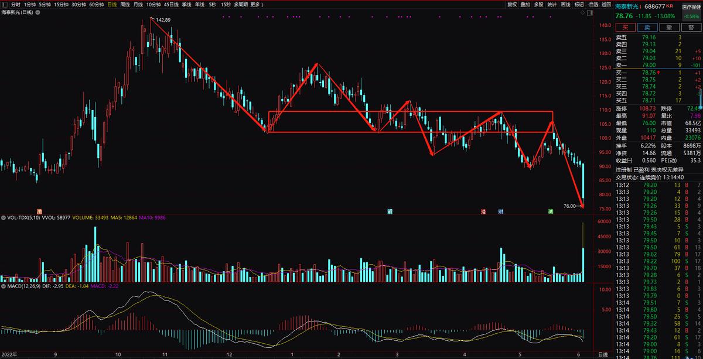
Task: Click the 返回 back button
Action: pos(606,4)
